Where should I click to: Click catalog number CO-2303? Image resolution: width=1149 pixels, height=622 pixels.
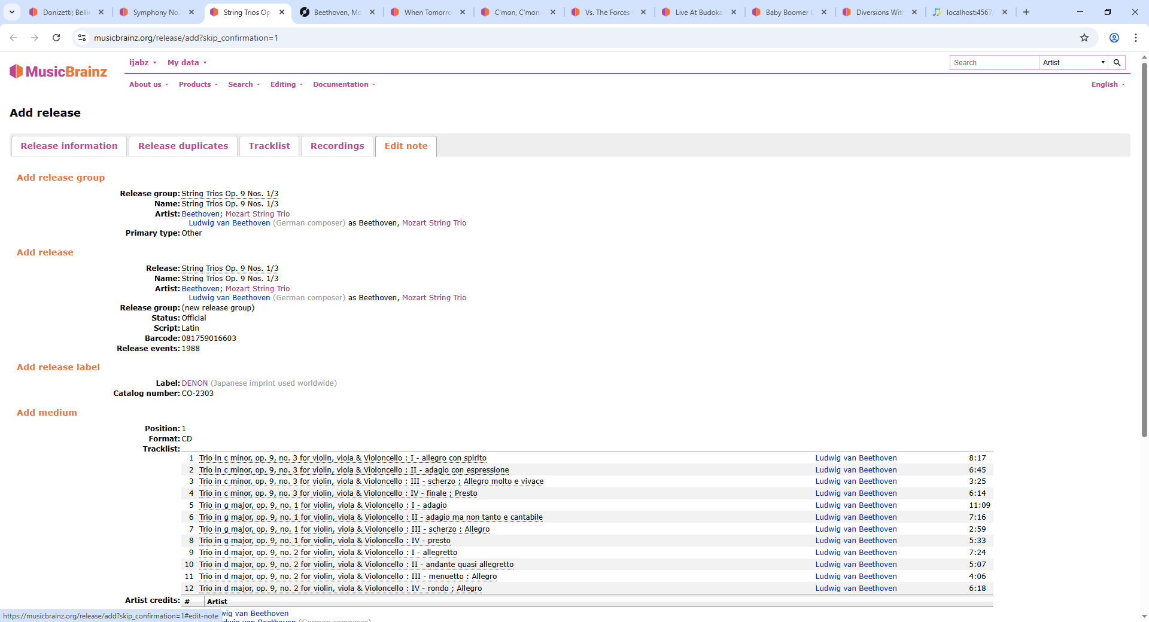[197, 394]
